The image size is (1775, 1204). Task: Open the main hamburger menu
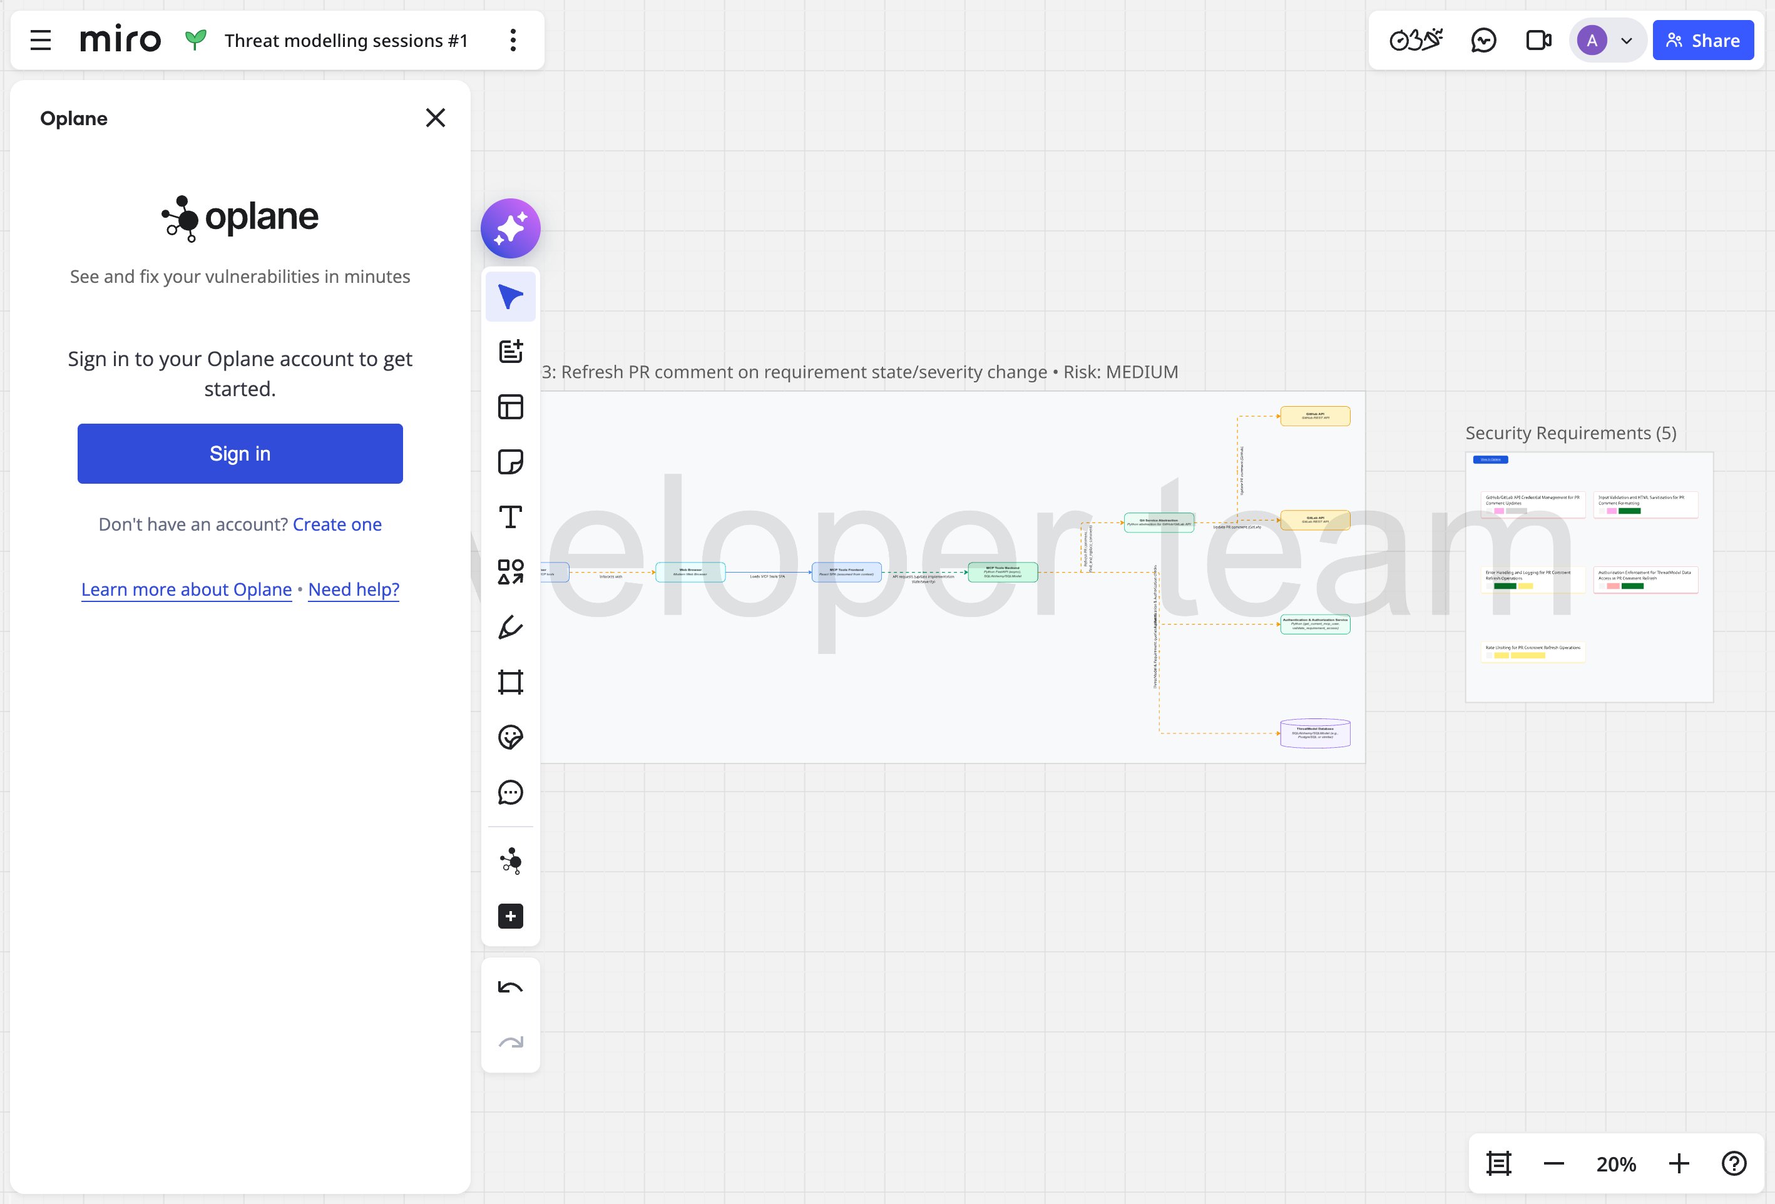click(41, 41)
